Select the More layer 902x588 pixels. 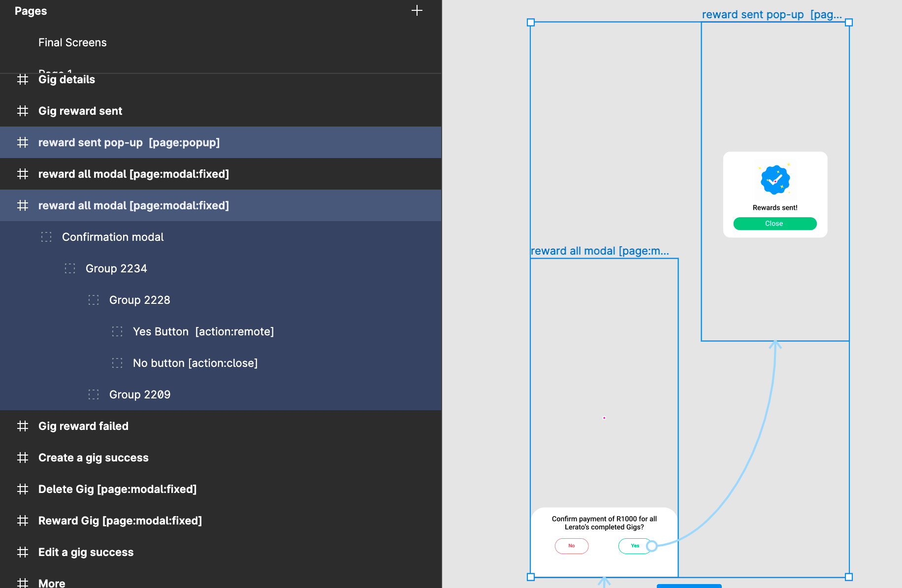pos(221,578)
